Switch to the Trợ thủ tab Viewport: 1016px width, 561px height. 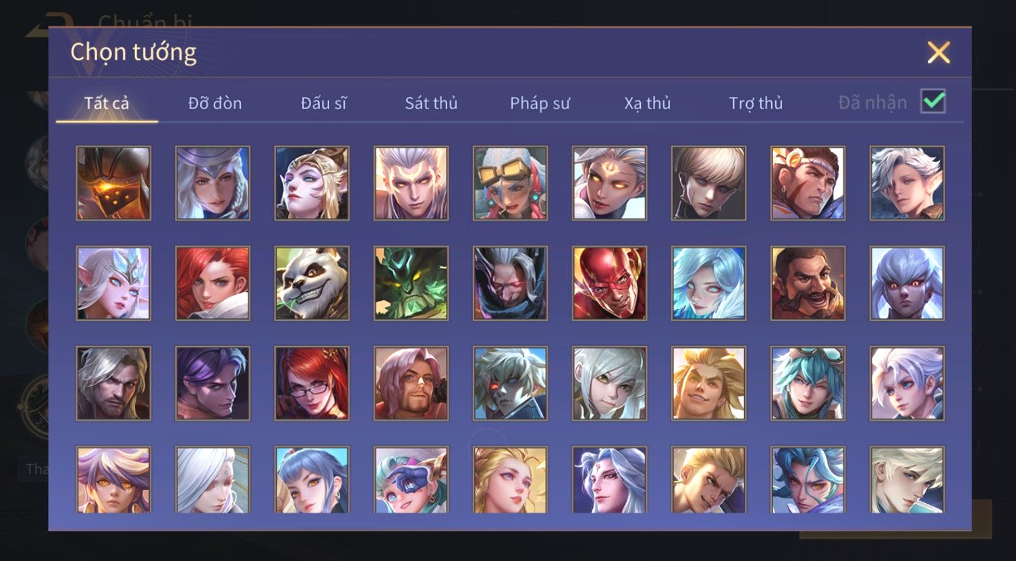pyautogui.click(x=756, y=103)
